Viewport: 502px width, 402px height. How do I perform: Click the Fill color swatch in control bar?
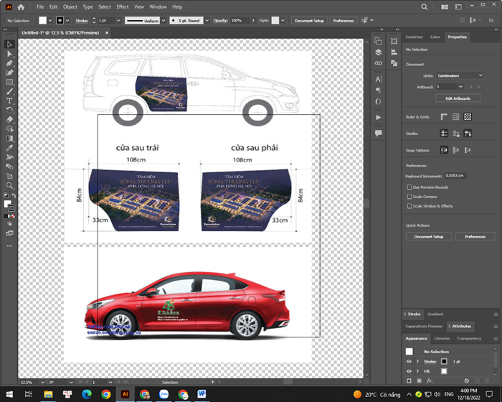tap(43, 21)
